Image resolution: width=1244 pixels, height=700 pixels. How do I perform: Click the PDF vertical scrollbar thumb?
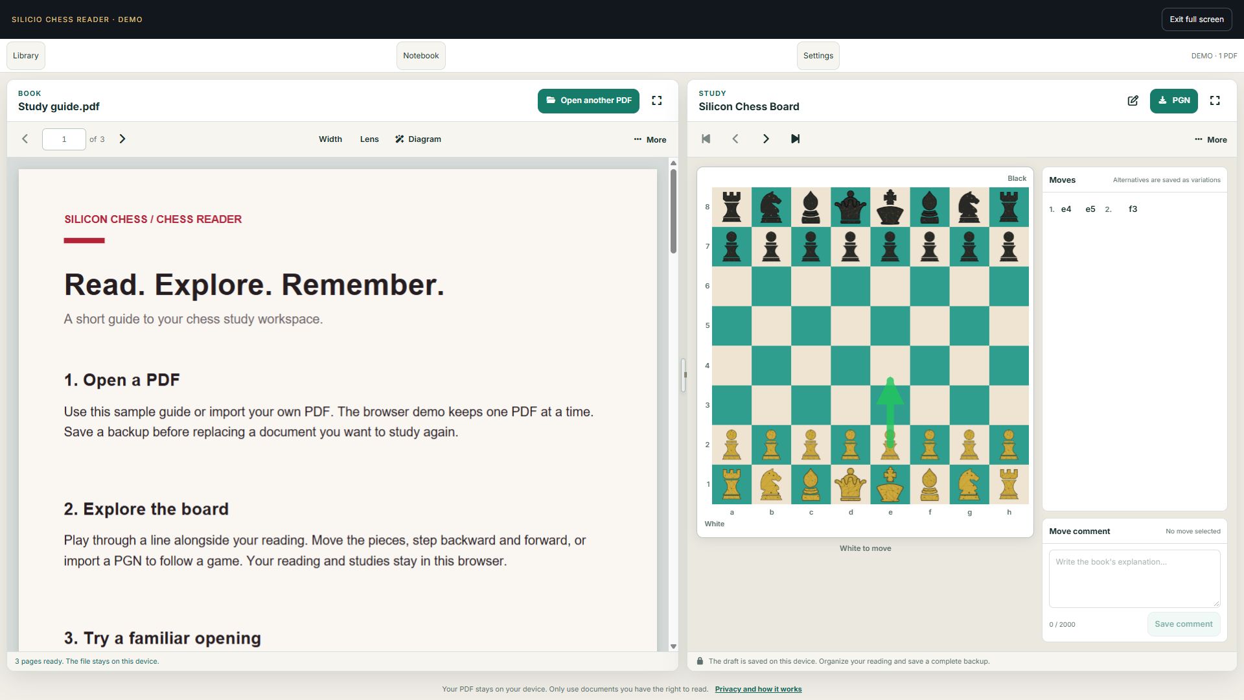coord(673,211)
